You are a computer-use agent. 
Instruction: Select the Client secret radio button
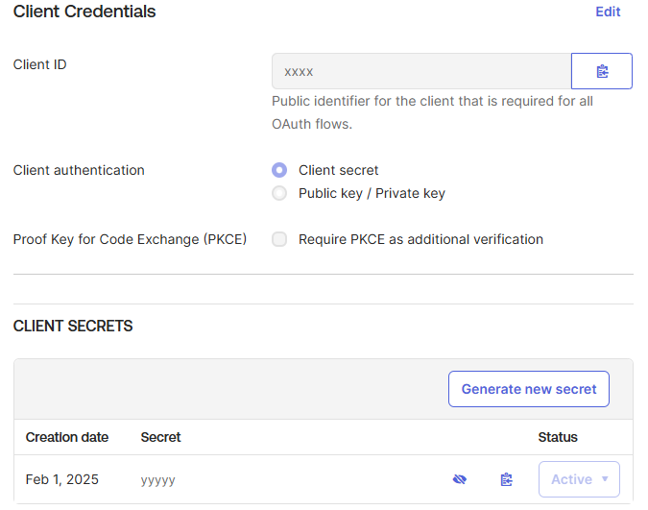tap(279, 170)
